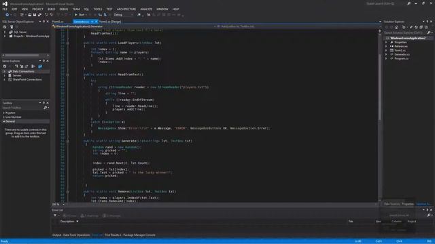The width and height of the screenshot is (435, 244).
Task: Click the Undo toolbar icon
Action: [x=46, y=15]
